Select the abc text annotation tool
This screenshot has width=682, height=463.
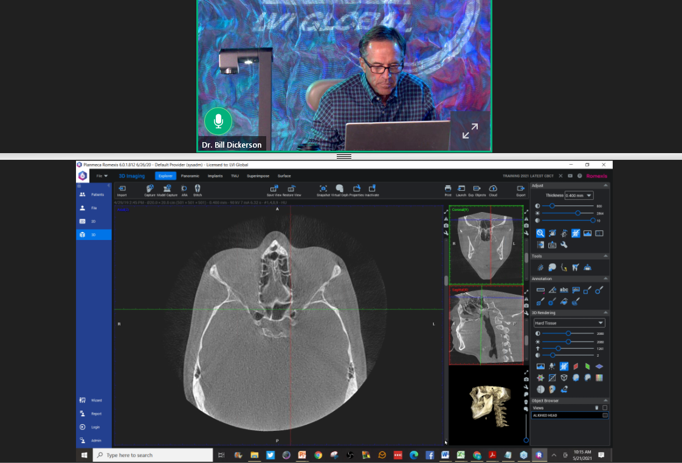click(x=564, y=290)
